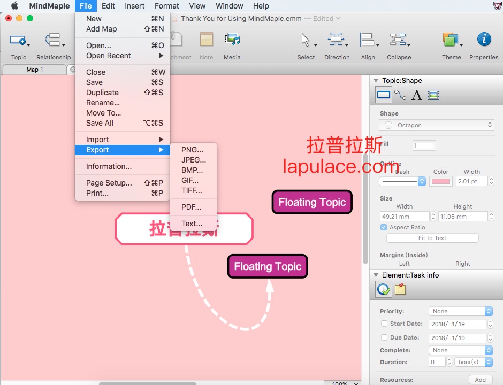This screenshot has height=385, width=503.
Task: Click the Add resources button
Action: point(480,380)
